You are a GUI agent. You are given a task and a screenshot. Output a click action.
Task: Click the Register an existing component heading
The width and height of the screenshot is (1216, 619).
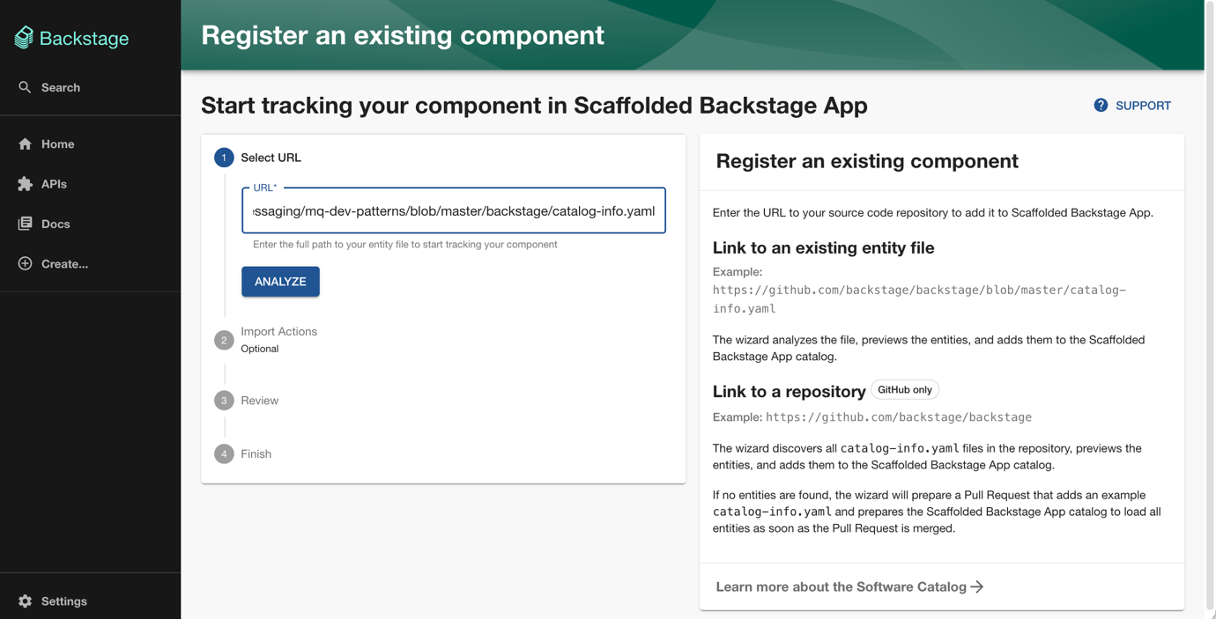tap(866, 161)
